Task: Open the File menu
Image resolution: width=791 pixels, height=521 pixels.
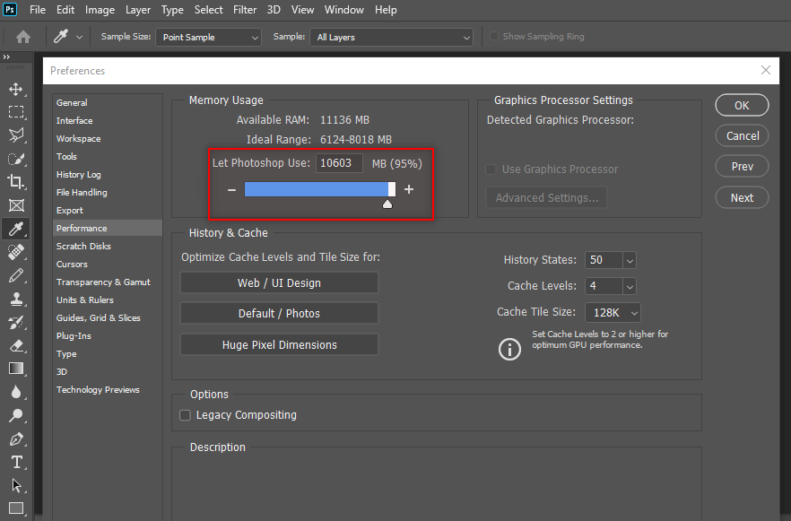Action: coord(38,10)
